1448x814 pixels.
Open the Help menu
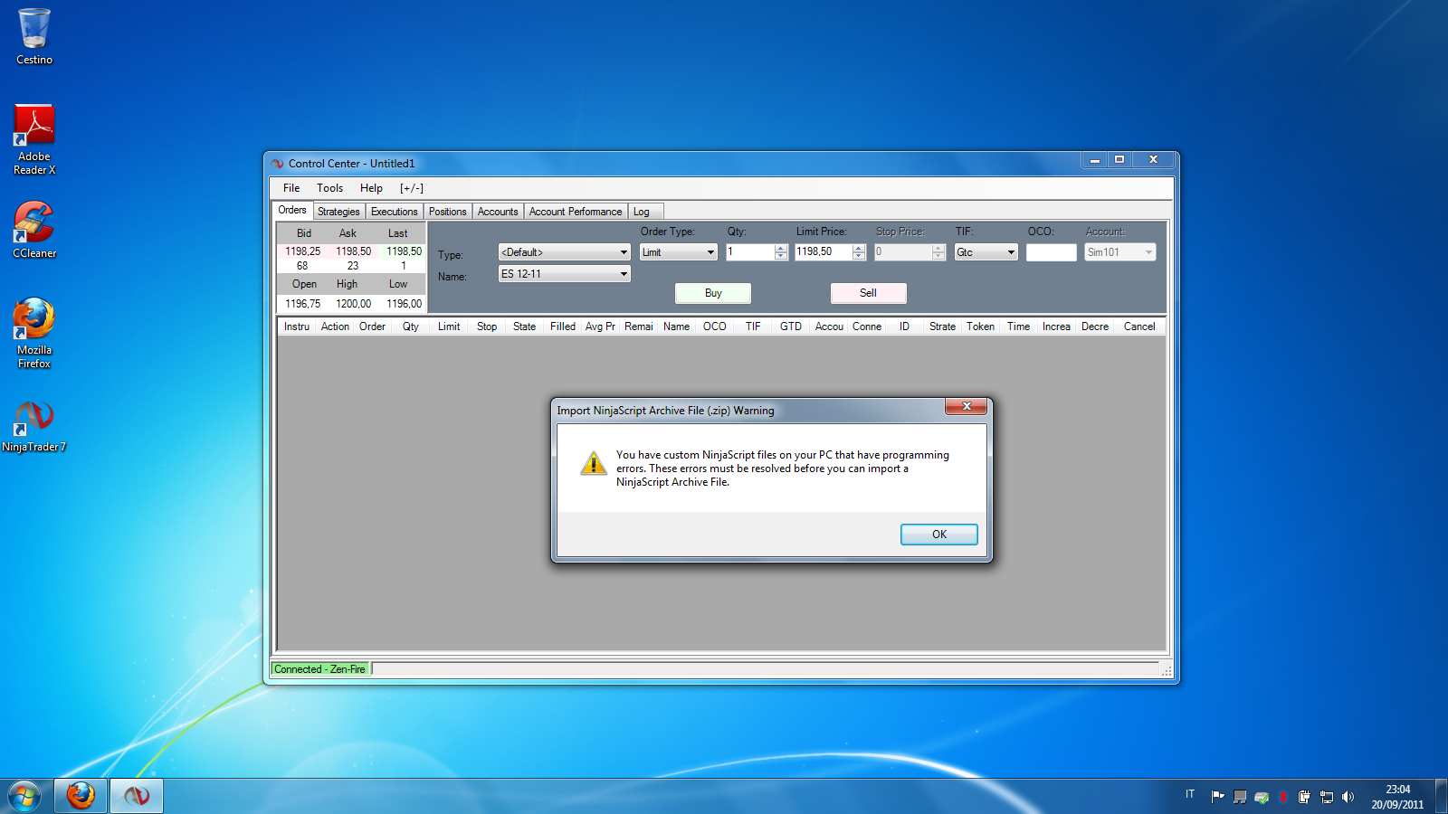point(371,188)
